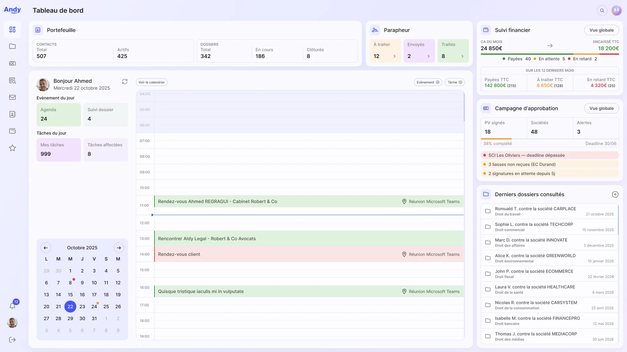Open event Quisque tristique iaculis at 16:00
The image size is (627, 352).
309,291
